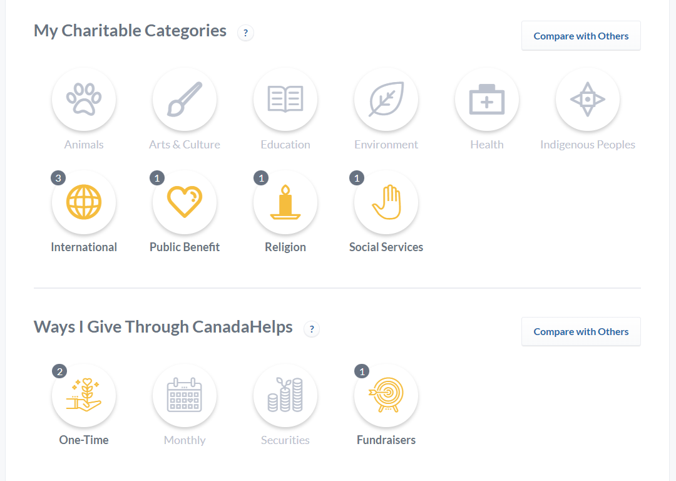Choose the Arts & Culture paintbrush icon
Image resolution: width=676 pixels, height=481 pixels.
185,99
